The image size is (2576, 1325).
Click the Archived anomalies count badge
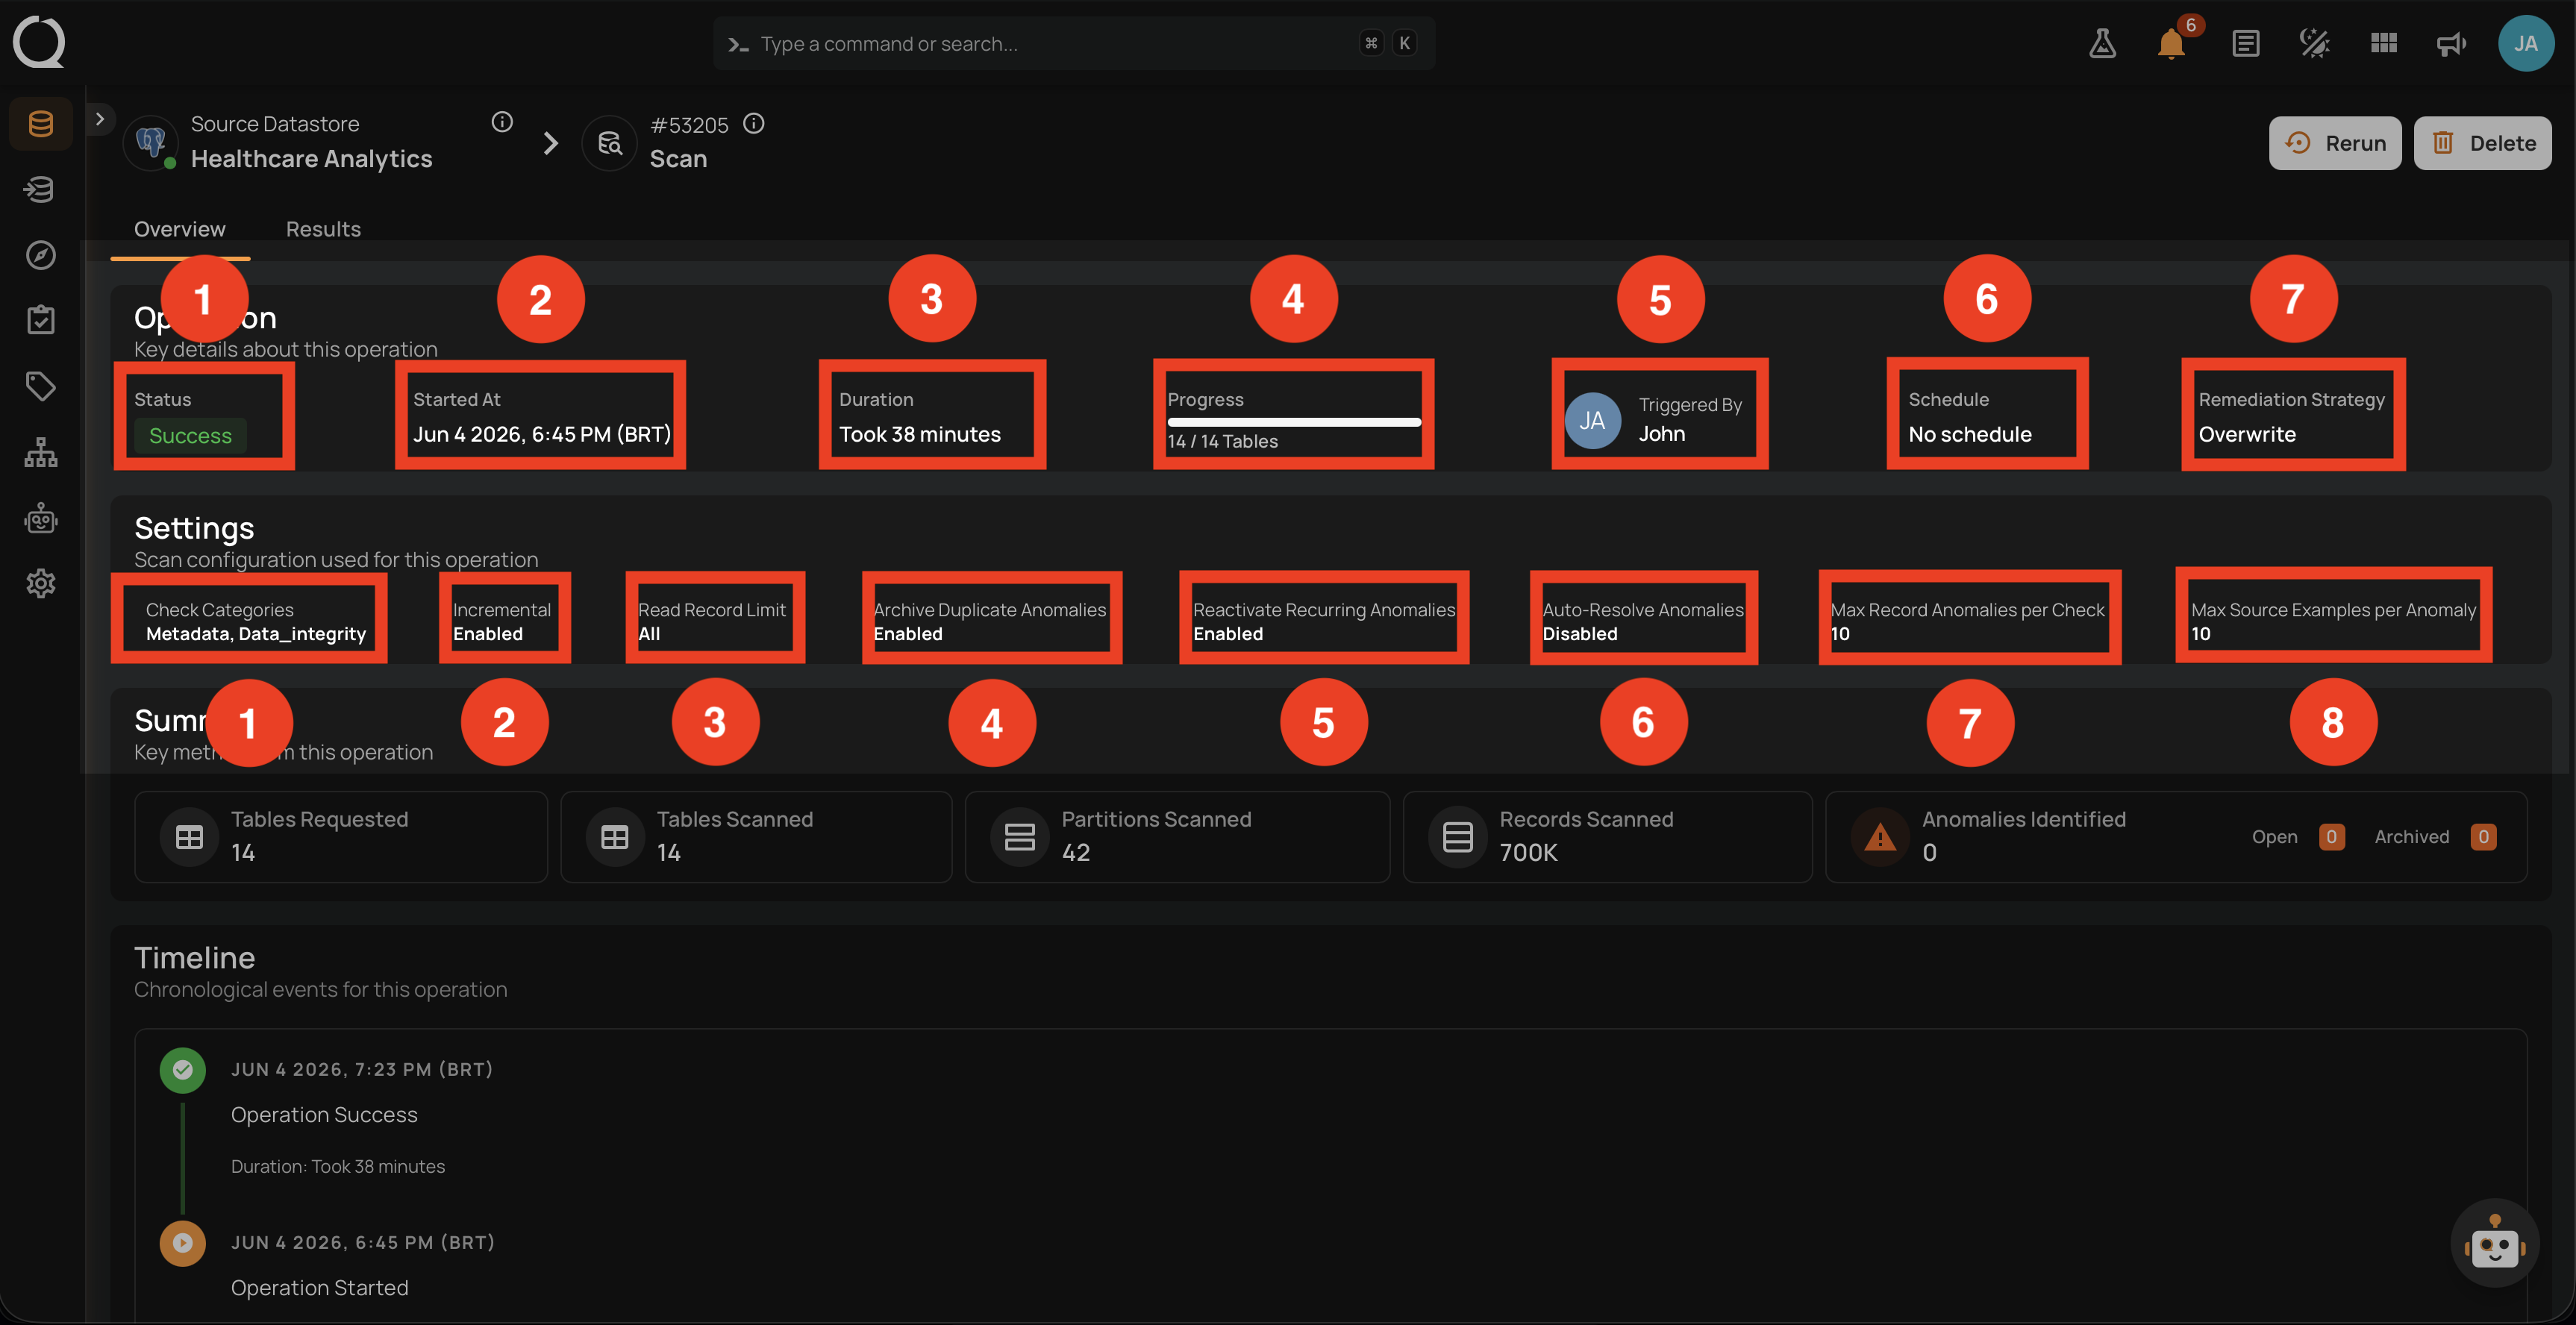pyautogui.click(x=2483, y=837)
